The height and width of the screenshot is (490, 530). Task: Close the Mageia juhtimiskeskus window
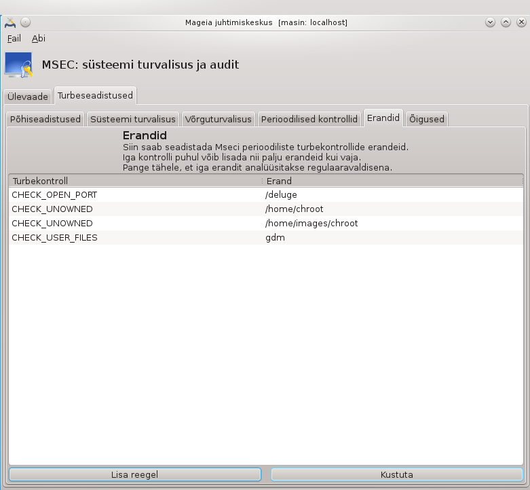point(521,22)
